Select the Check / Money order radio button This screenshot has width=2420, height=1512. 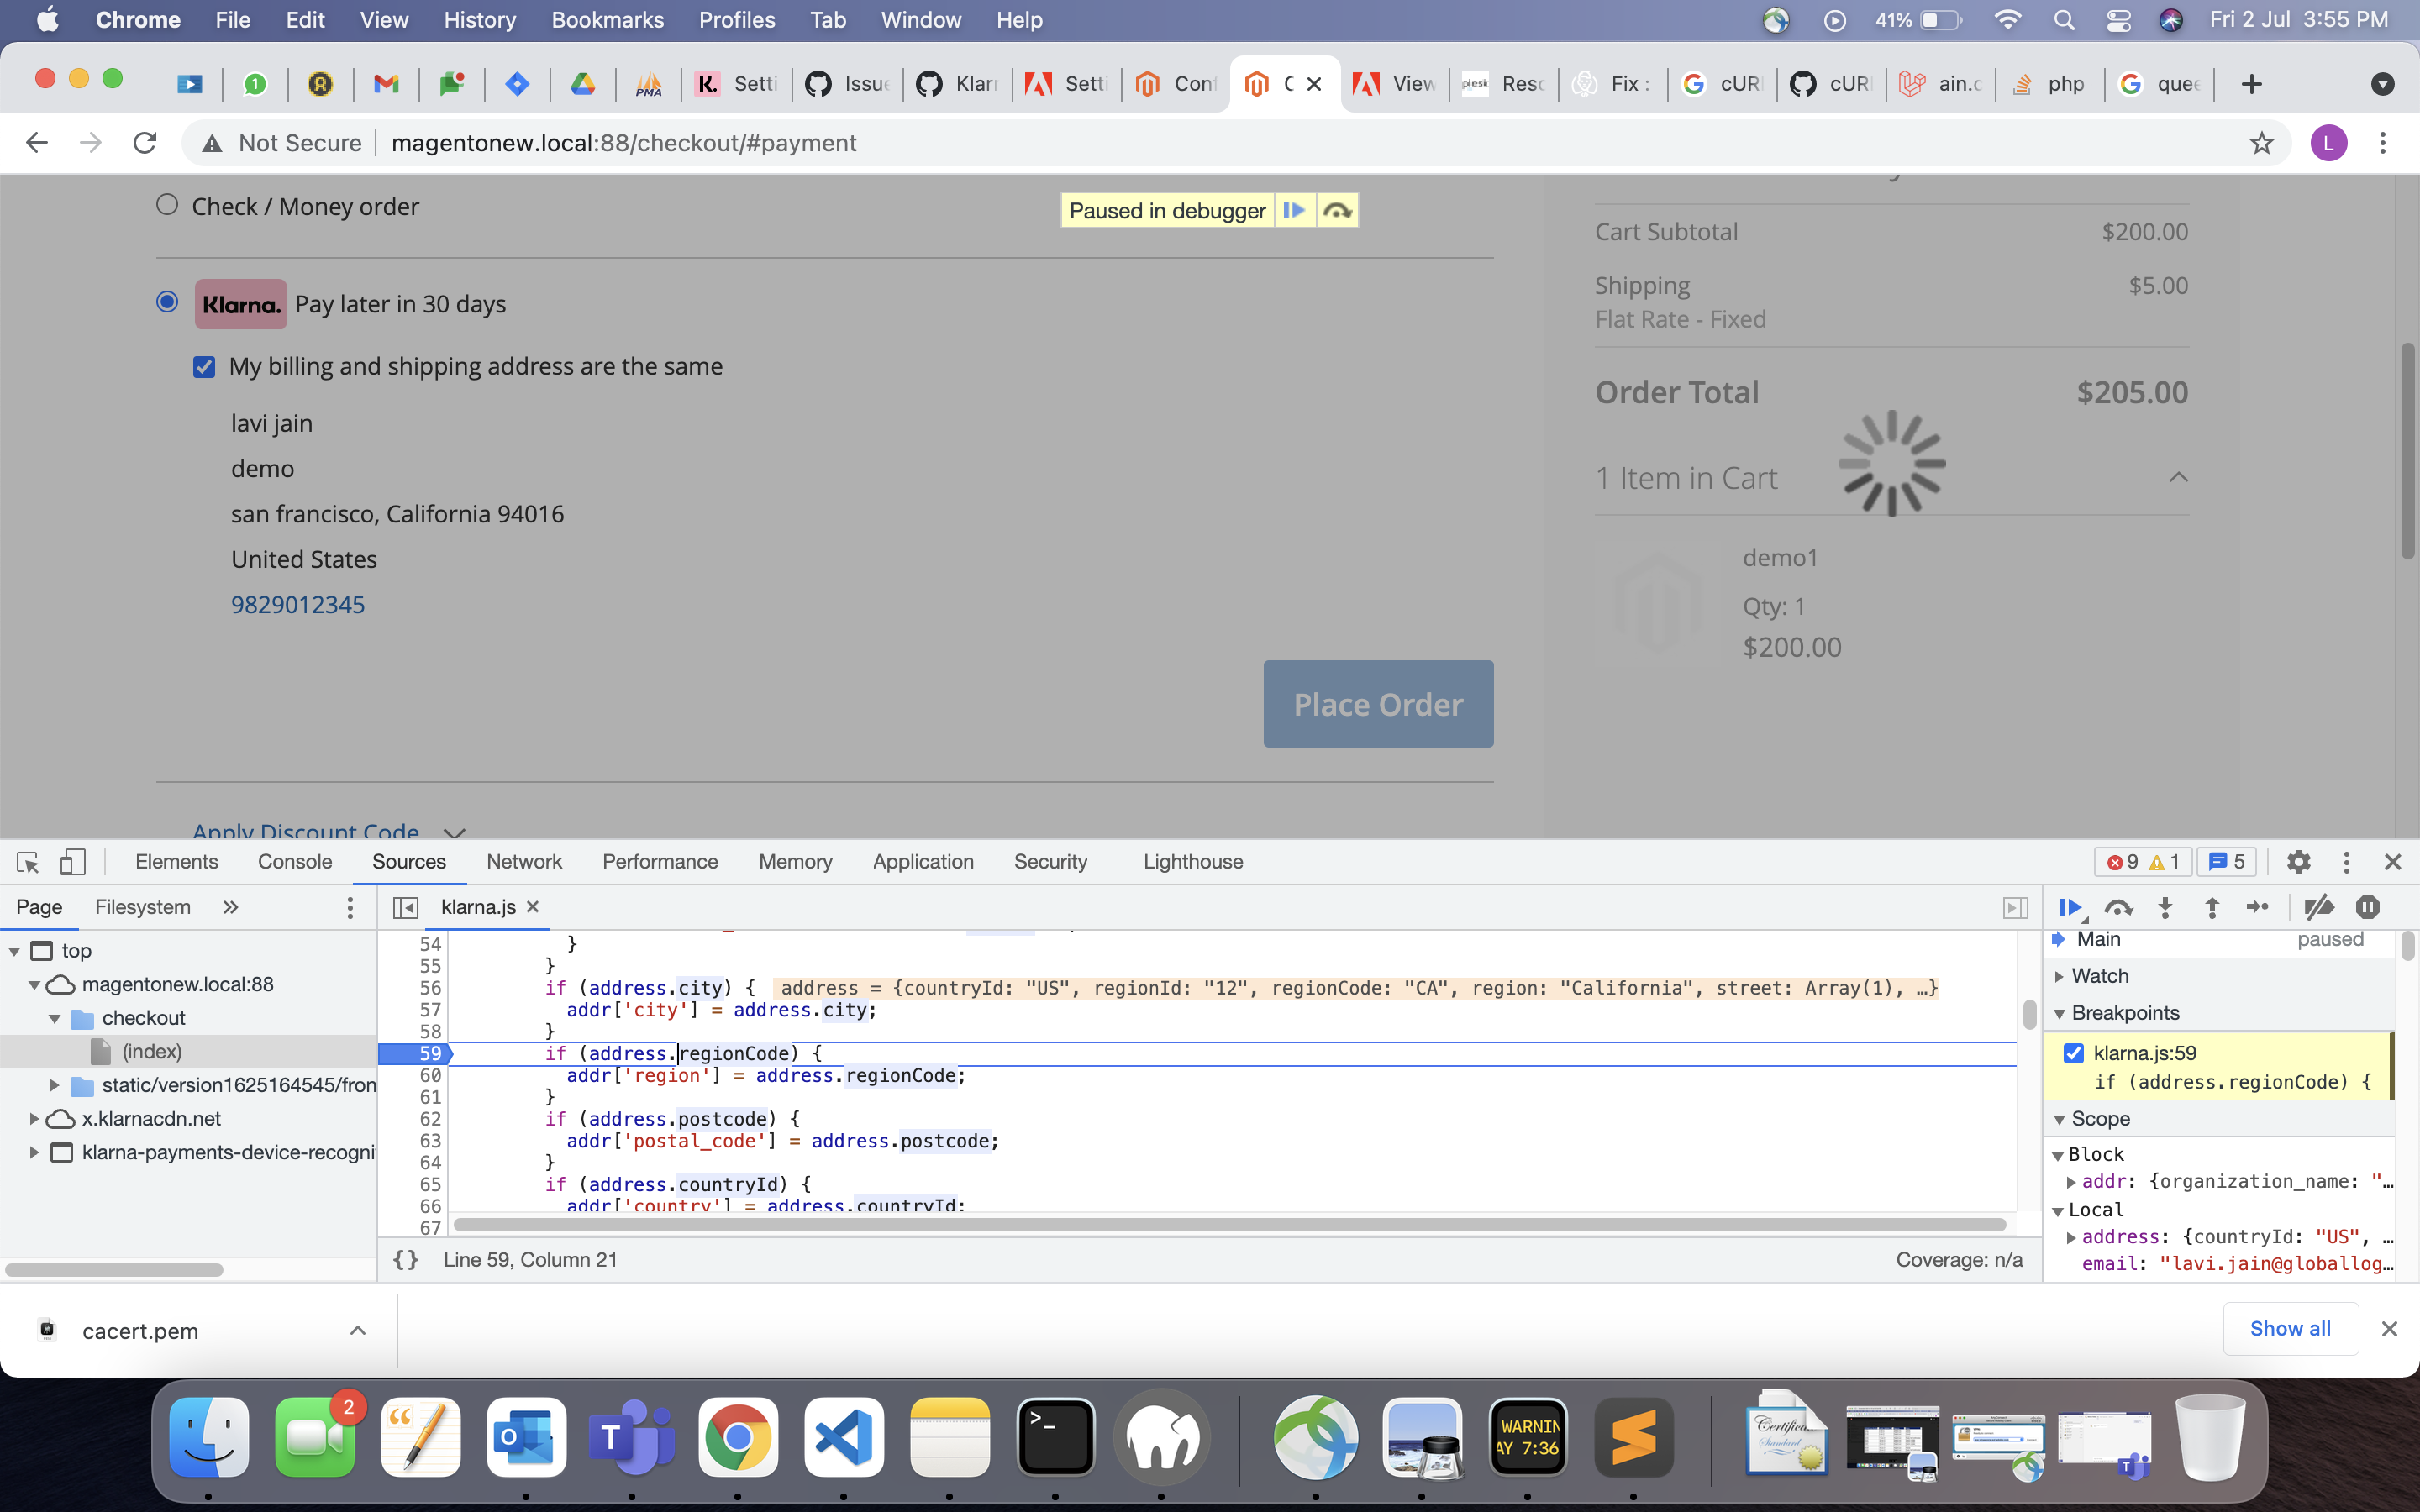pos(167,205)
